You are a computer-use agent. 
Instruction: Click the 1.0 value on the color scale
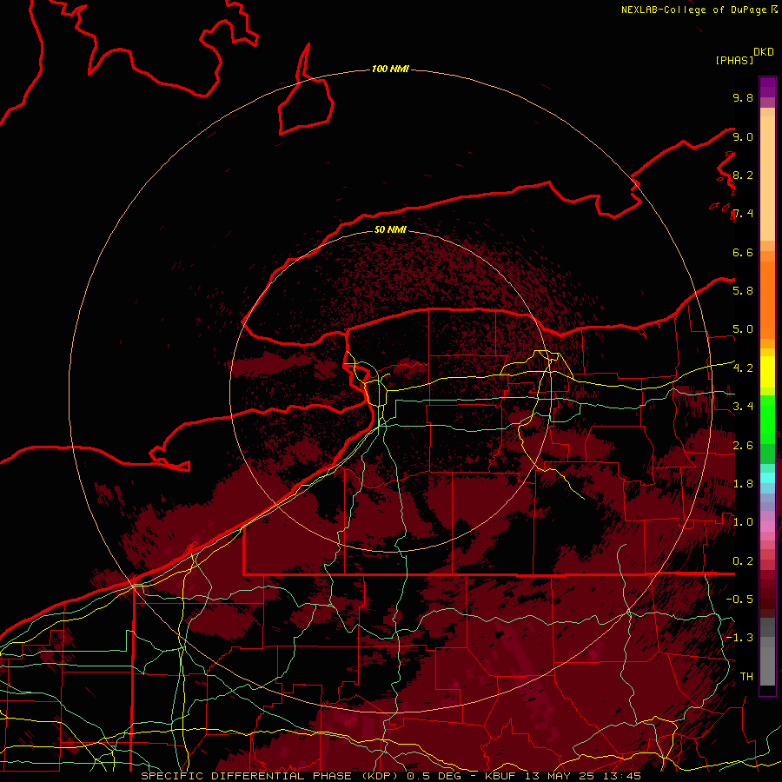pyautogui.click(x=743, y=522)
